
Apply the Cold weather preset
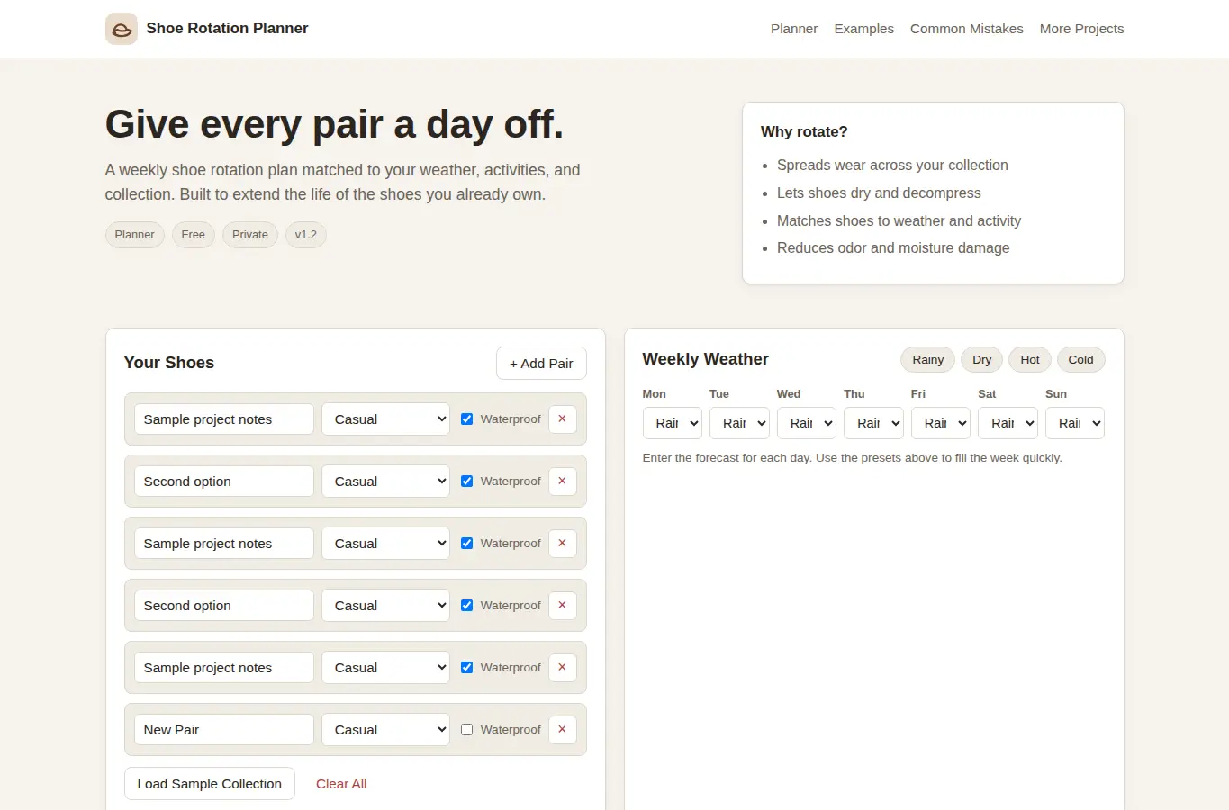click(1080, 359)
